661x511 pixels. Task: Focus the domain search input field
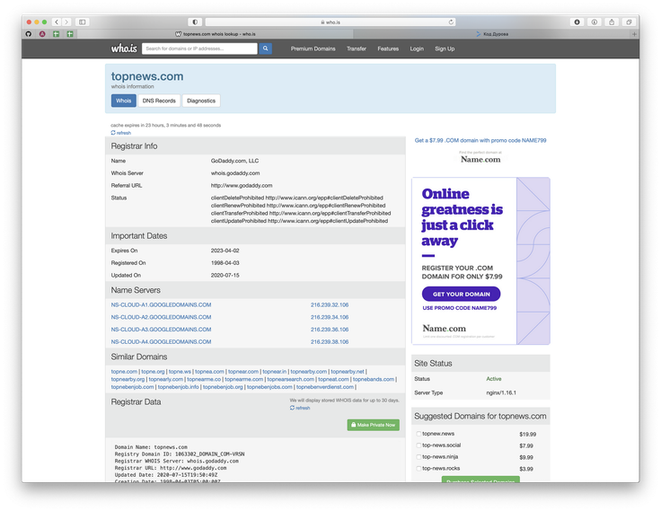(199, 48)
